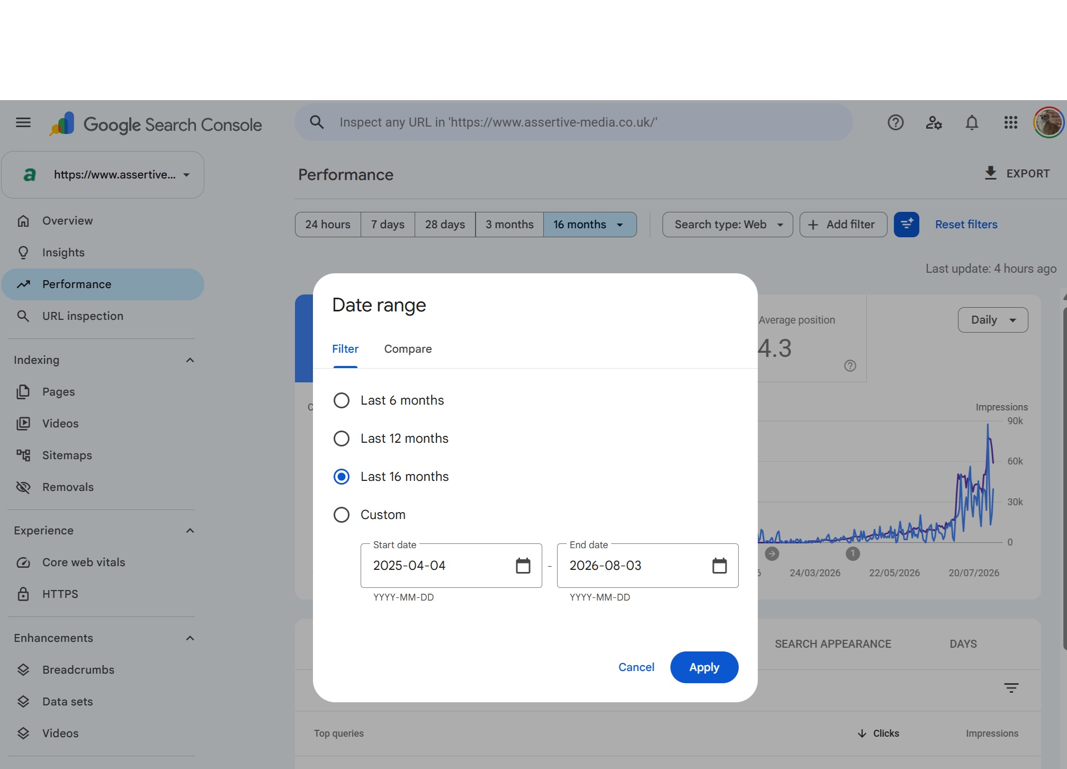Open the Search type: Web dropdown
The height and width of the screenshot is (769, 1067).
coord(728,225)
